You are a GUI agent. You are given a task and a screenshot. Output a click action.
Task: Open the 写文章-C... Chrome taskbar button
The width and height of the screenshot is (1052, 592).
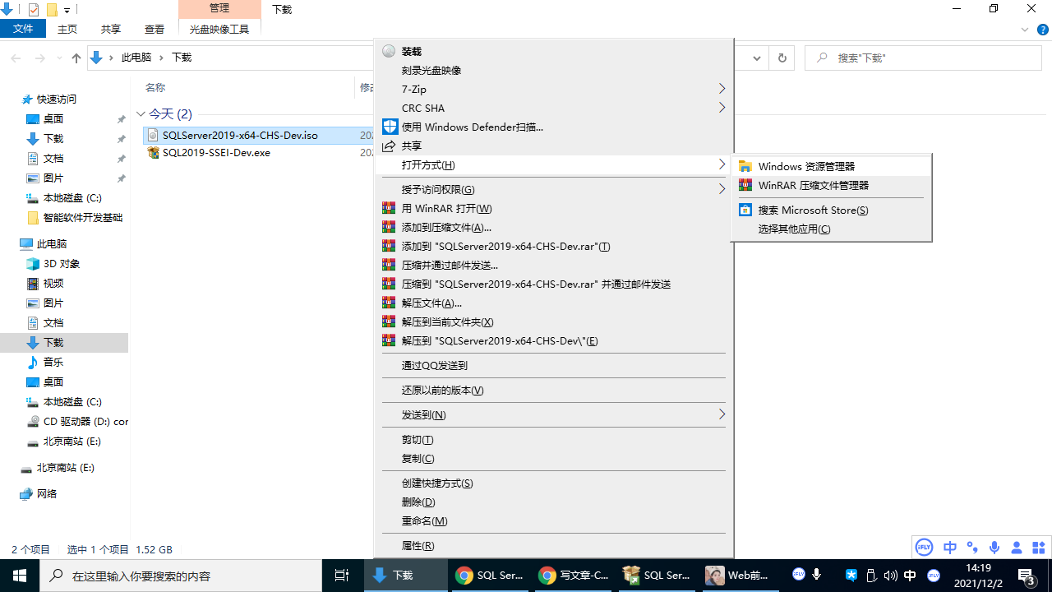574,576
